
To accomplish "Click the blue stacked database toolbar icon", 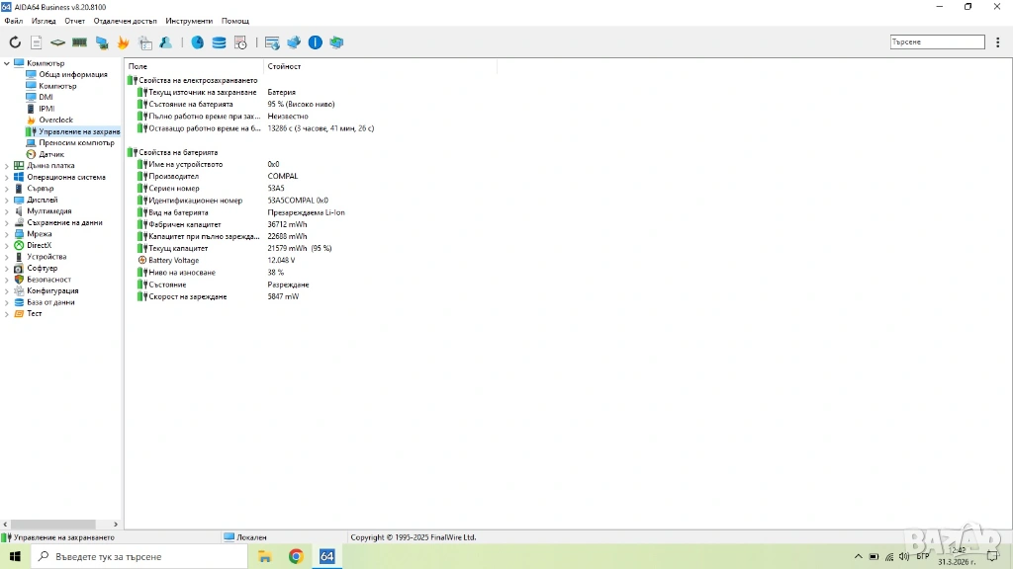I will 219,42.
